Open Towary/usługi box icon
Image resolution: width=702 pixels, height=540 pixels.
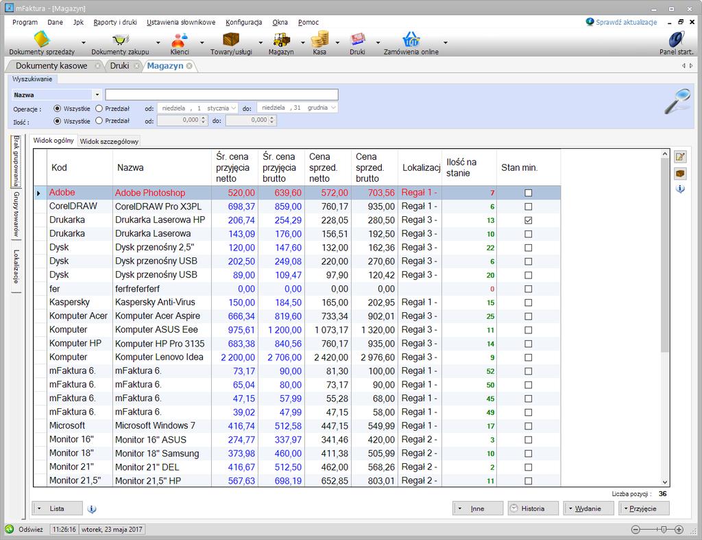click(x=231, y=39)
